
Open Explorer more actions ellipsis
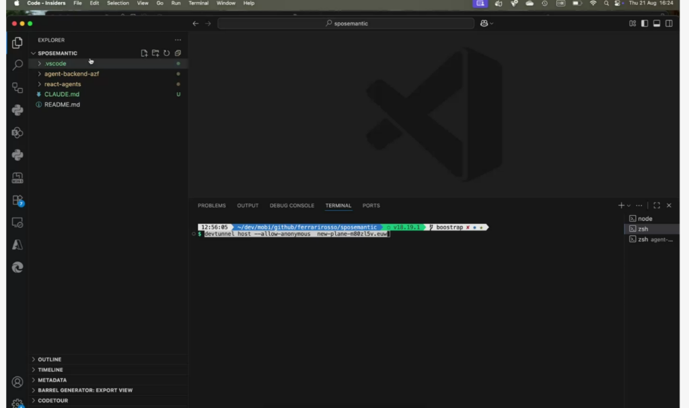pos(178,40)
